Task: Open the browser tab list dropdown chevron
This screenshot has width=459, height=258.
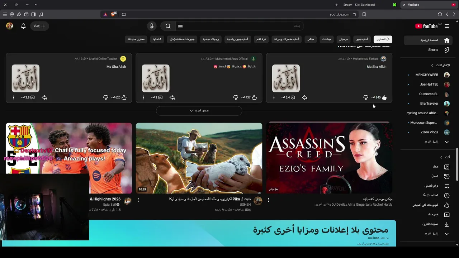Action: pyautogui.click(x=36, y=5)
